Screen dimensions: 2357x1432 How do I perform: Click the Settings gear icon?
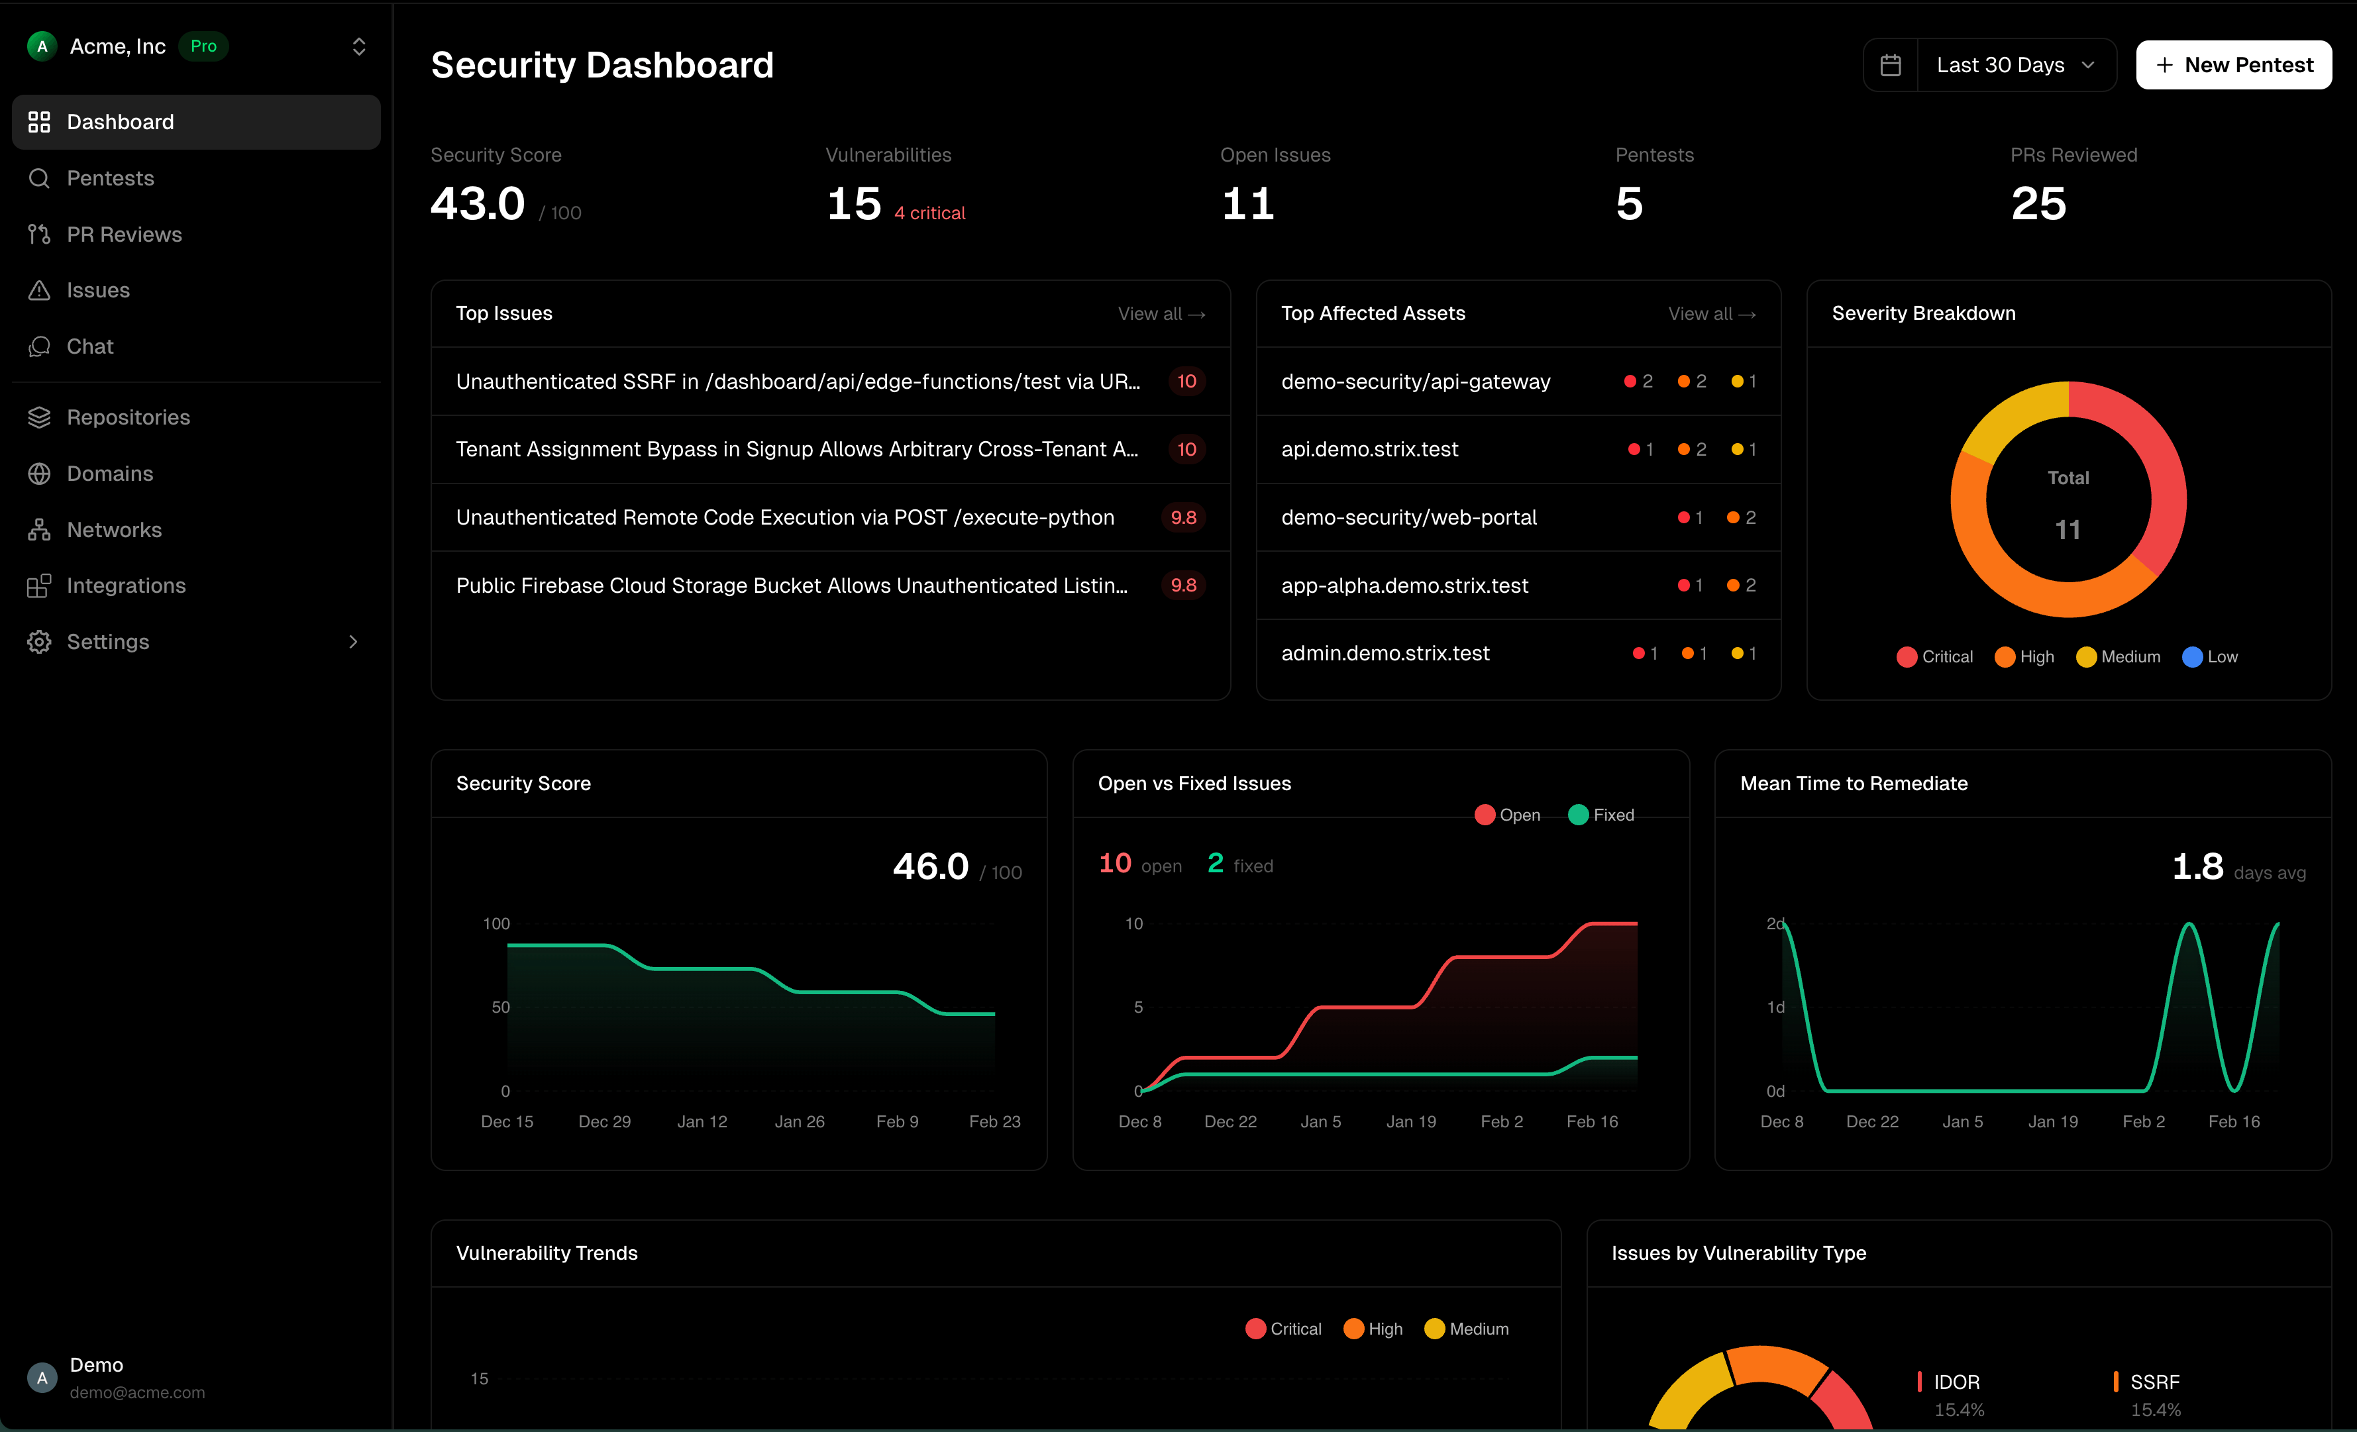[x=39, y=642]
